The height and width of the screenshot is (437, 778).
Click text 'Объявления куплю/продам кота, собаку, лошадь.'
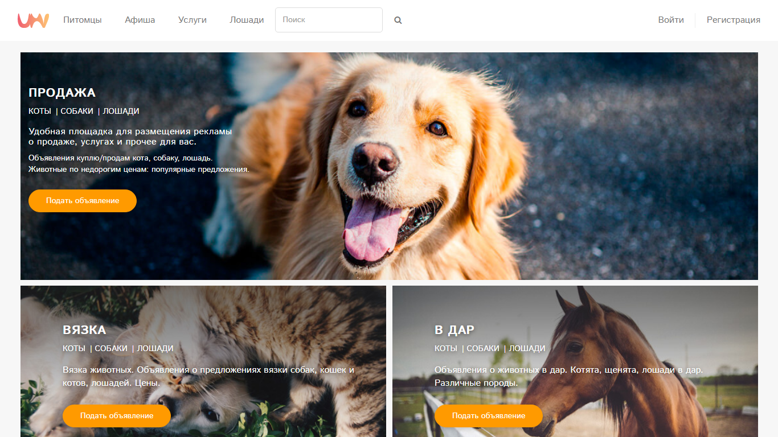[x=121, y=158]
